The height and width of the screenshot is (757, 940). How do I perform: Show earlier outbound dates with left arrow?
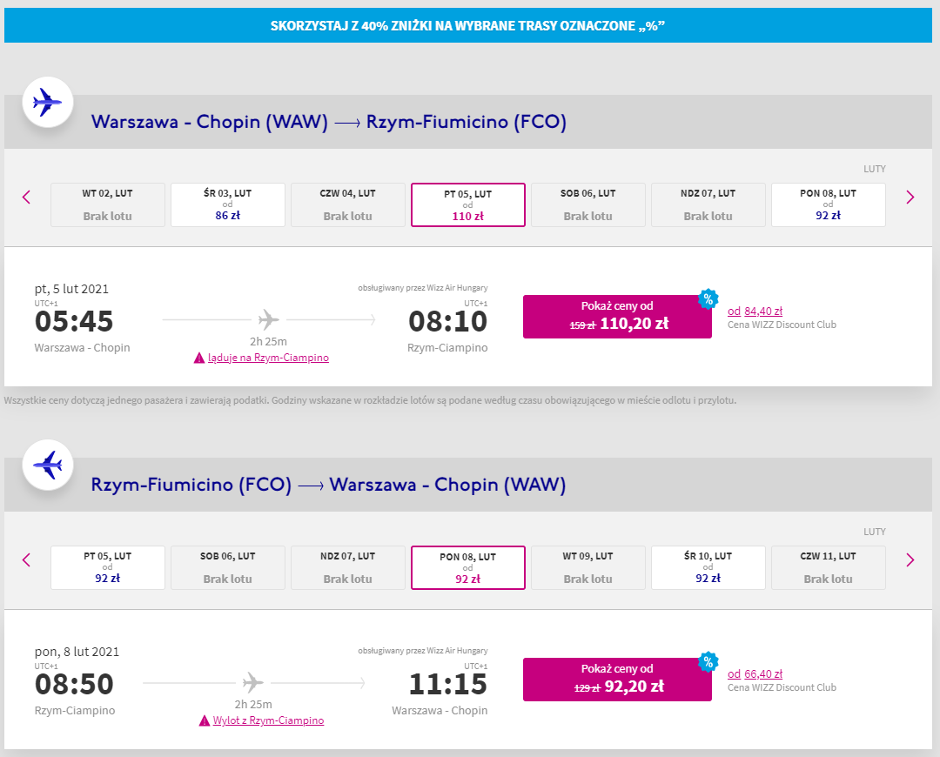click(x=26, y=198)
